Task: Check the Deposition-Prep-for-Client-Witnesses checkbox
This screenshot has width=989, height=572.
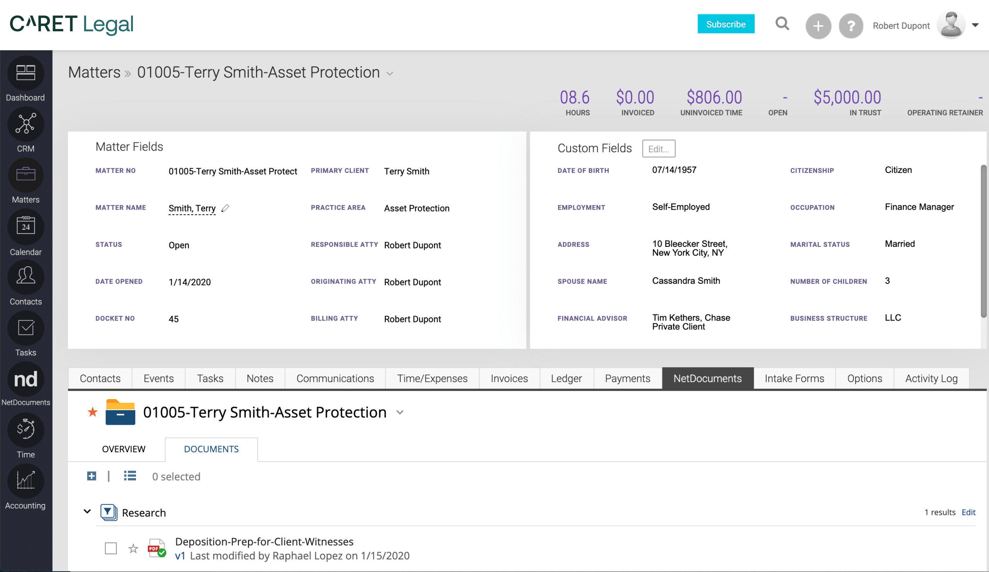Action: [x=111, y=548]
